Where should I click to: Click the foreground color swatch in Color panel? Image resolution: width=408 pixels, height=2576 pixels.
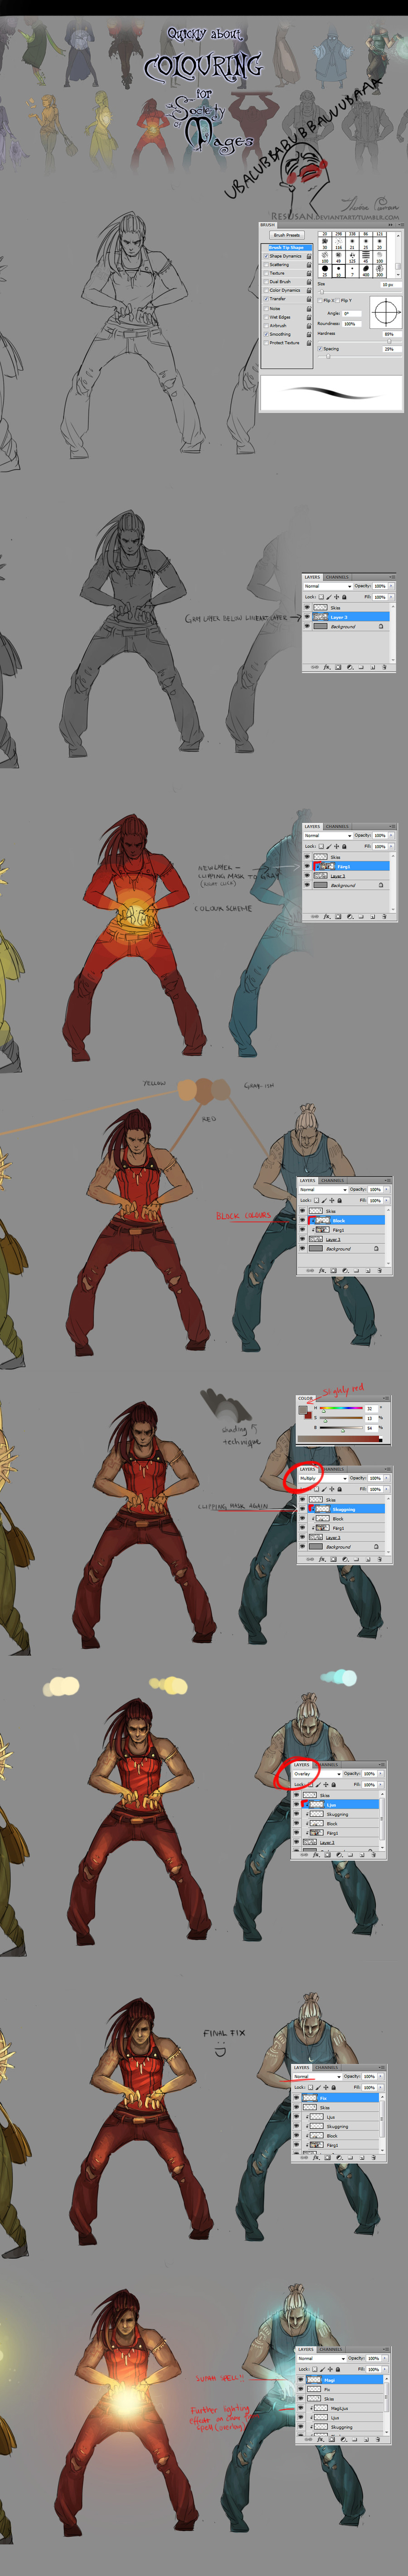pos(303,1410)
